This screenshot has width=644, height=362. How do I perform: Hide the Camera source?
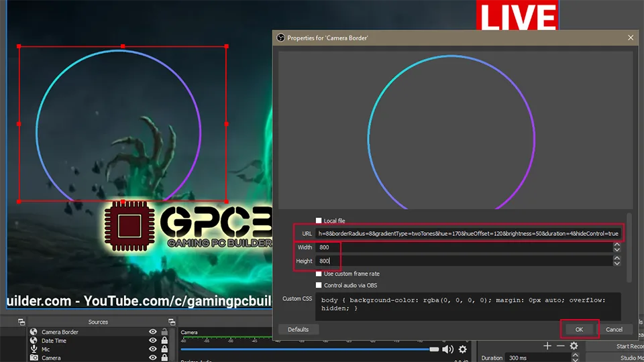[153, 357]
